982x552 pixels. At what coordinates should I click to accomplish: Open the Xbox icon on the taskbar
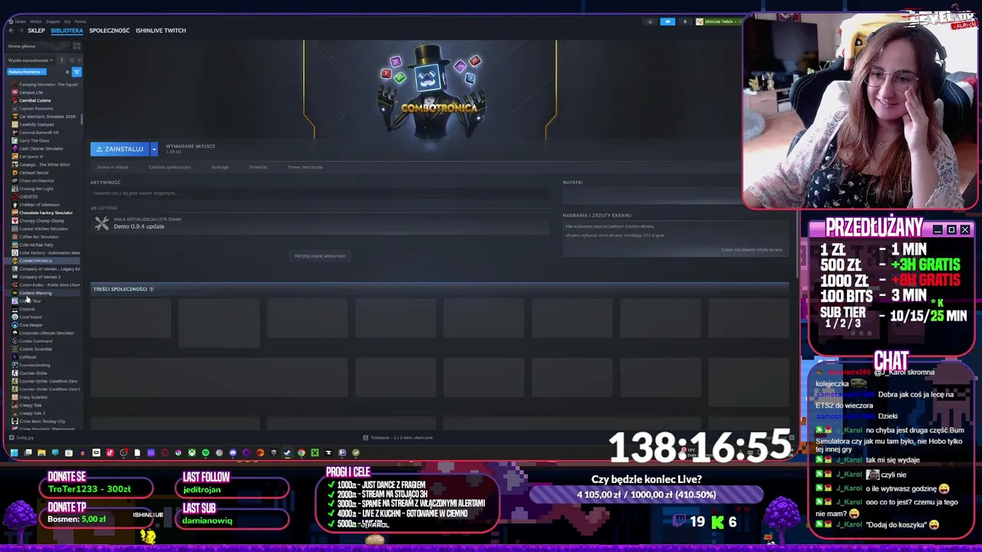click(192, 452)
